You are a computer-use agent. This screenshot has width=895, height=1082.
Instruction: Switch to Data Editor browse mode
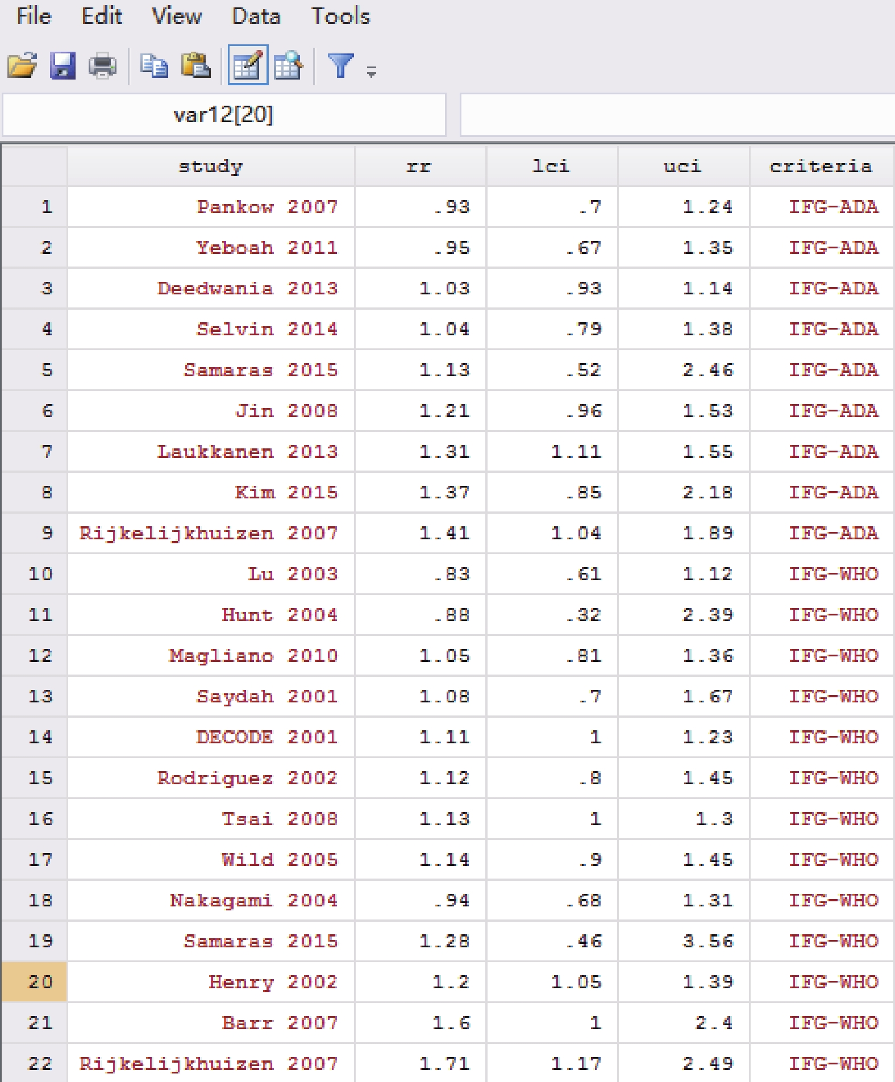click(x=289, y=65)
